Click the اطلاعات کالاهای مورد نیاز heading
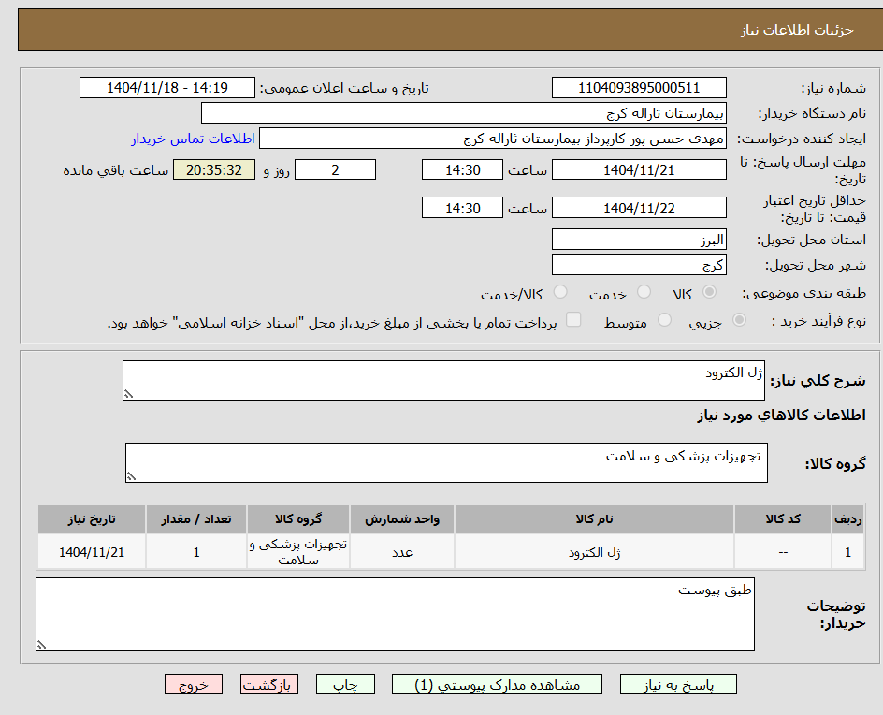883x715 pixels. (781, 416)
